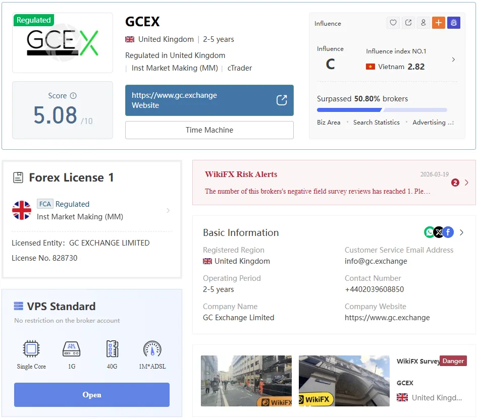Open the Facebook social icon

pyautogui.click(x=448, y=232)
